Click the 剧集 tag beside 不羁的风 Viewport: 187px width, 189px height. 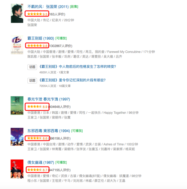[x=74, y=7]
